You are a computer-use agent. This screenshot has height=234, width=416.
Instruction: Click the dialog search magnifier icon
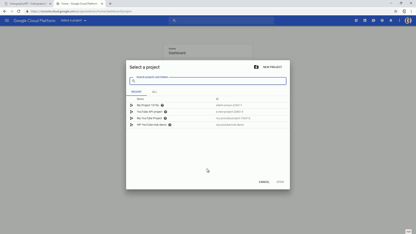point(133,81)
